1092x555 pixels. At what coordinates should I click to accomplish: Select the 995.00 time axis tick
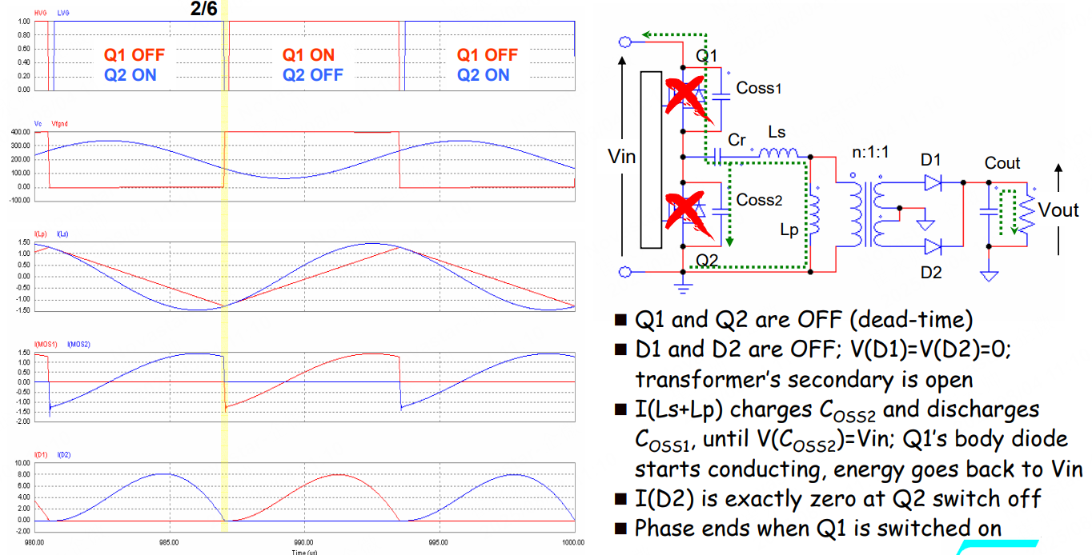440,543
